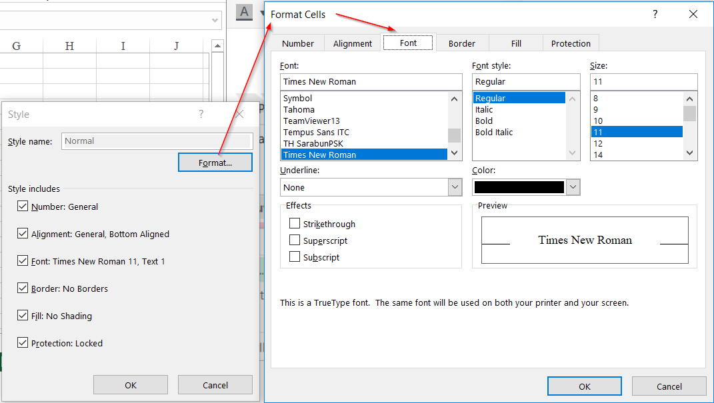This screenshot has width=714, height=403.
Task: Select font size 9
Action: point(637,110)
